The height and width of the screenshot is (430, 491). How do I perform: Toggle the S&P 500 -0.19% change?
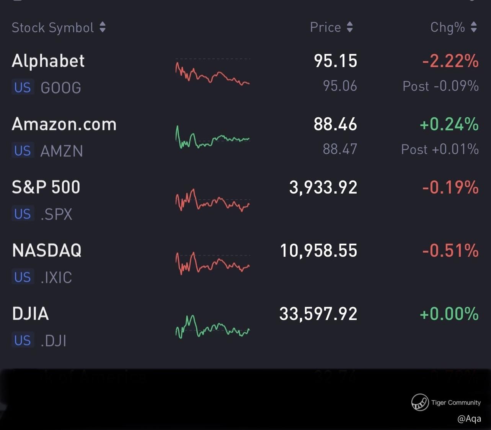click(x=450, y=187)
